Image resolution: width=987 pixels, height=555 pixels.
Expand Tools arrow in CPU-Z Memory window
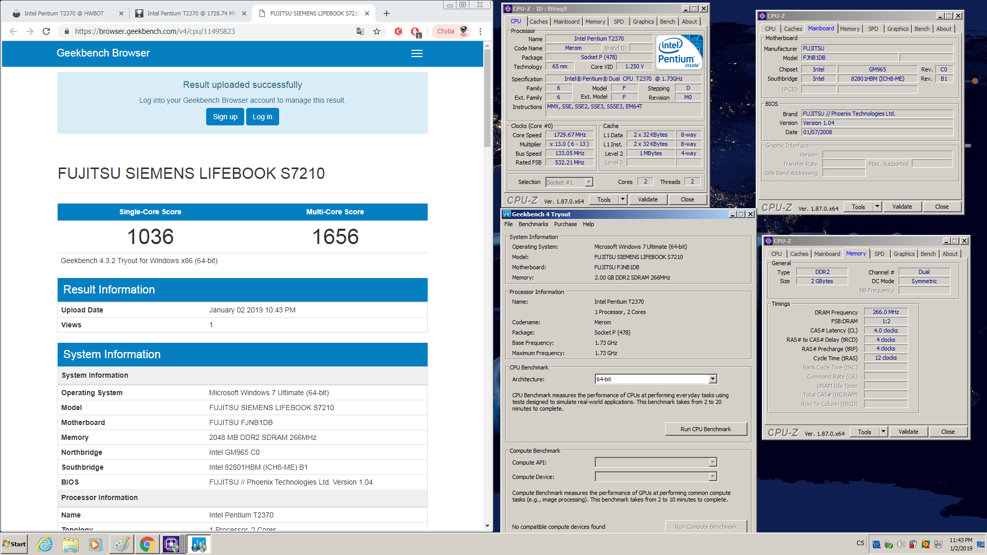883,432
